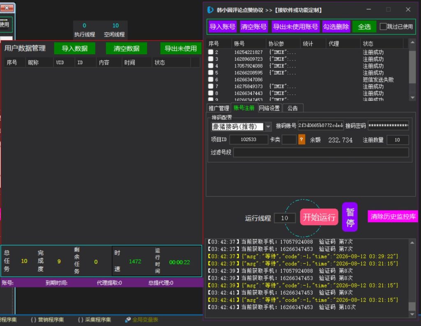
Task: Click the 导入账号 button
Action: point(222,27)
